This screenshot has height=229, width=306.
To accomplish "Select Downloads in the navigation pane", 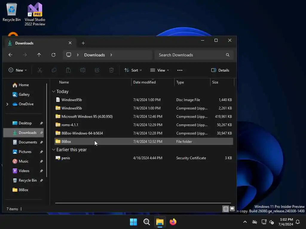I will [x=23, y=133].
